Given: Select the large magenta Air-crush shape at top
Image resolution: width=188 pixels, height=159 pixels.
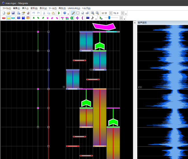Looking at the screenshot, I should point(104,27).
